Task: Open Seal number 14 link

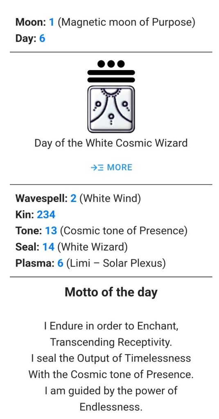Action: coord(49,247)
